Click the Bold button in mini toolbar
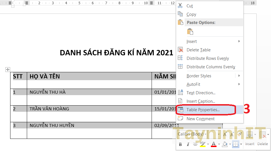The image size is (271, 151). point(180,144)
